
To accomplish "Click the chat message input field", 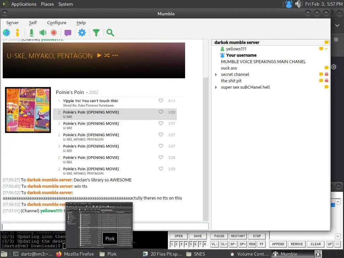I will pyautogui.click(x=105, y=226).
